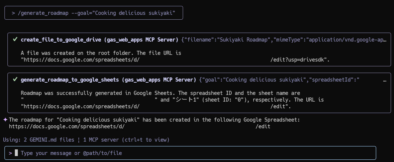Expand truncated generate_roadmap arguments ellipsis

pyautogui.click(x=384, y=80)
